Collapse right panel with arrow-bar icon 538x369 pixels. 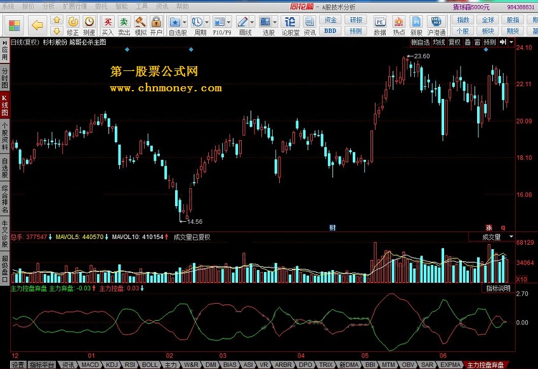(503, 42)
